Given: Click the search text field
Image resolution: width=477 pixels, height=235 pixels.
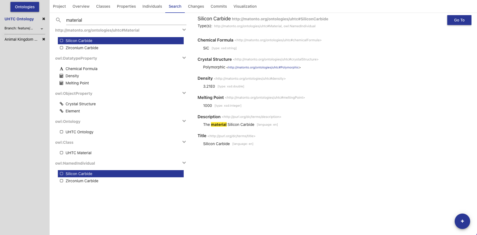Looking at the screenshot, I should [126, 20].
